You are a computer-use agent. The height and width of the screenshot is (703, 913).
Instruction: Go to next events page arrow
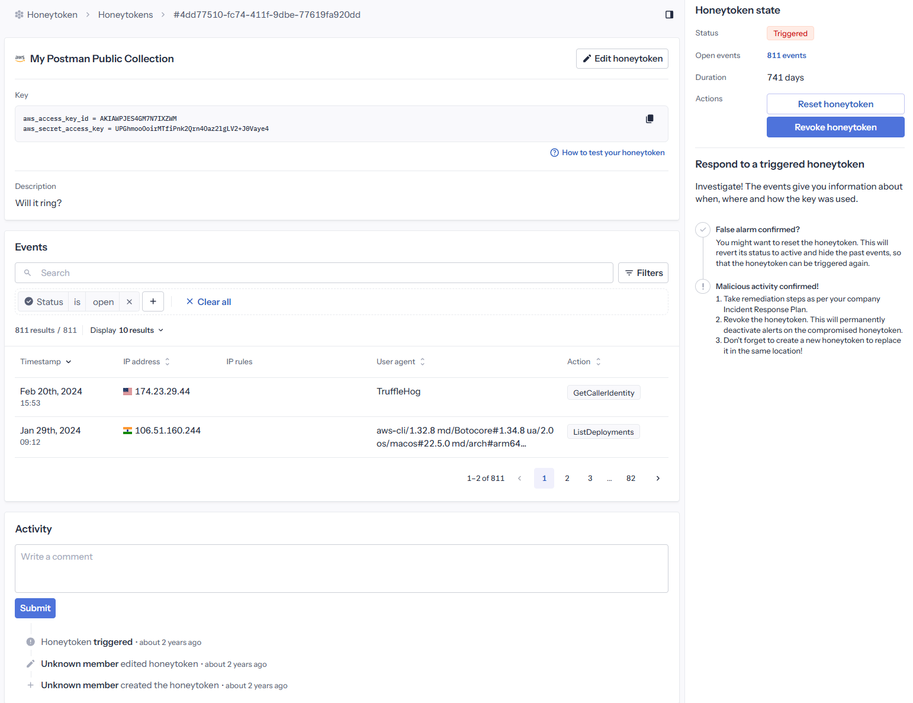pos(658,479)
